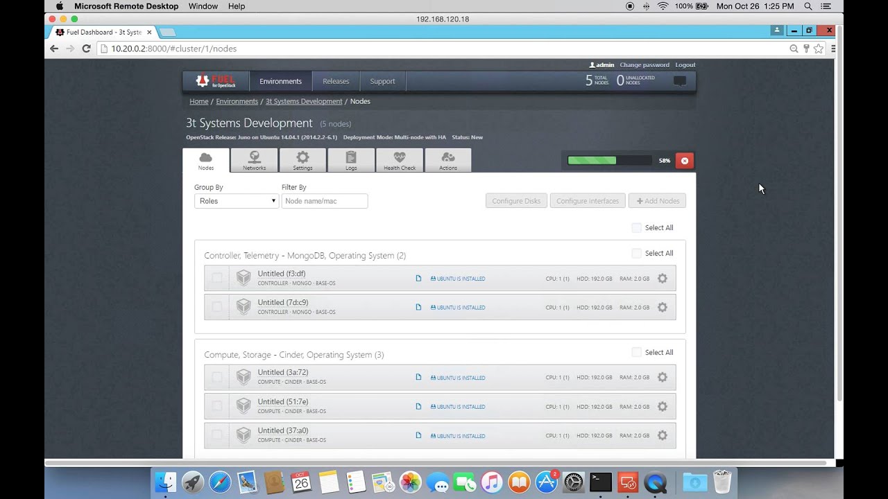
Task: Switch to the Networks tab
Action: click(254, 160)
